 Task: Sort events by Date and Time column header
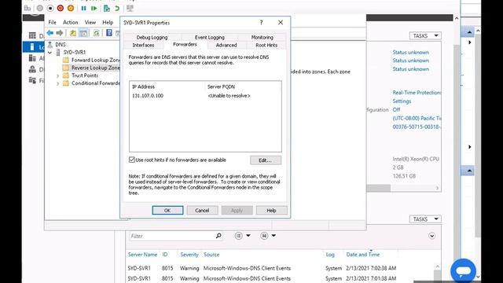[x=363, y=255]
